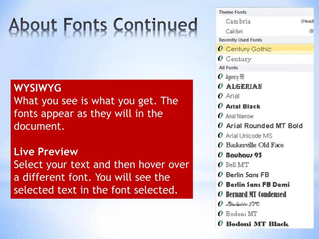Click the TrueType icon beside Century Gothic

click(x=220, y=49)
